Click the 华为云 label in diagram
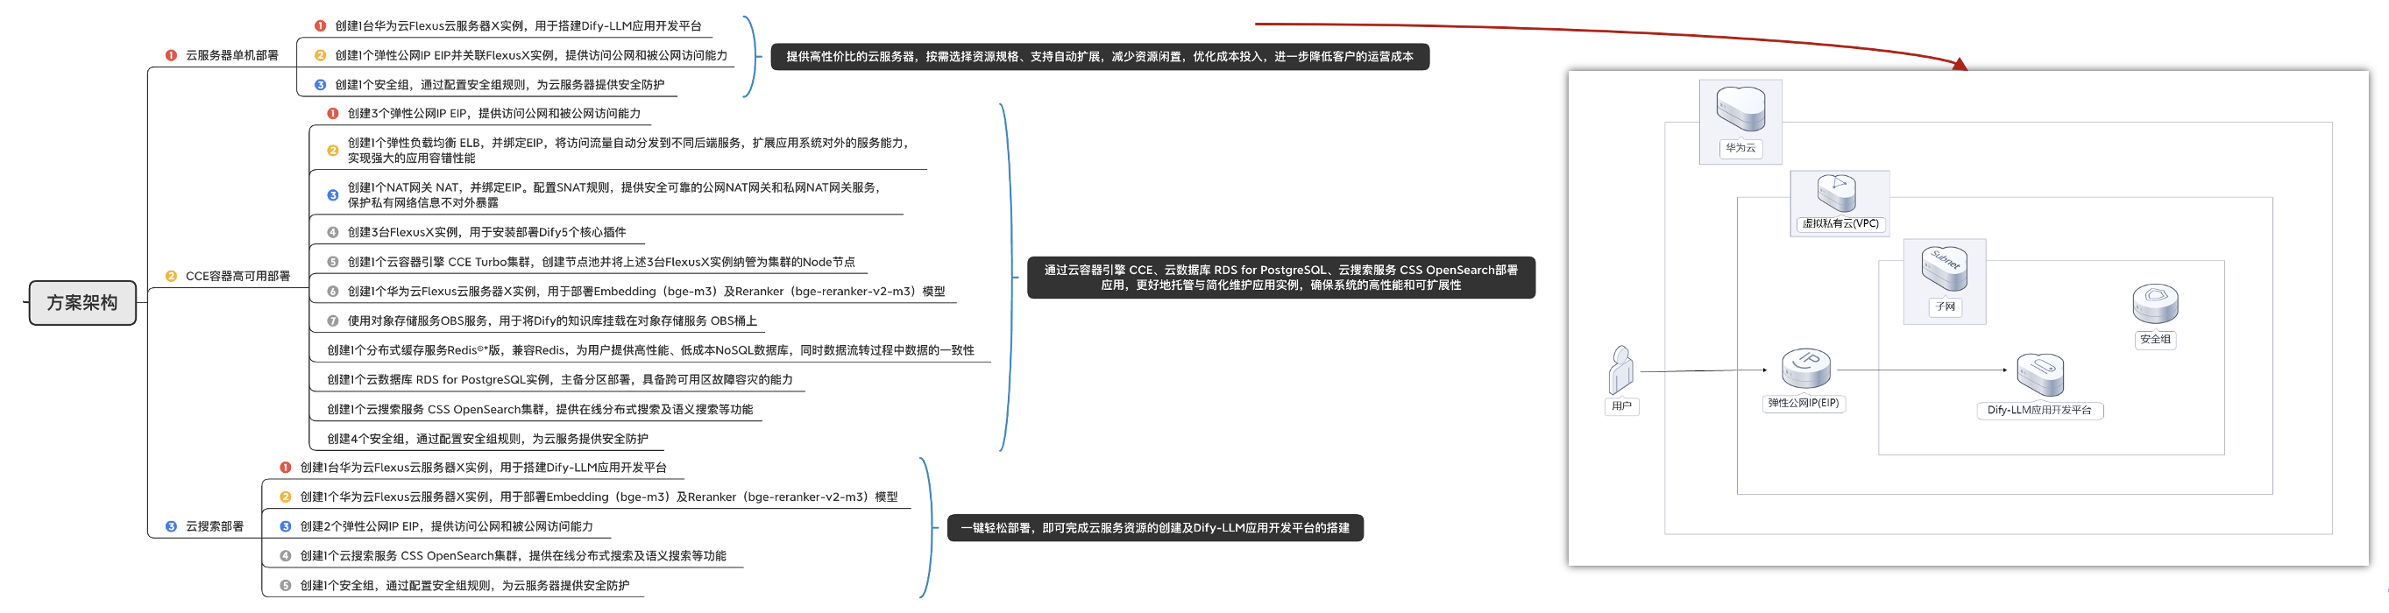Image resolution: width=2389 pixels, height=613 pixels. [1740, 147]
